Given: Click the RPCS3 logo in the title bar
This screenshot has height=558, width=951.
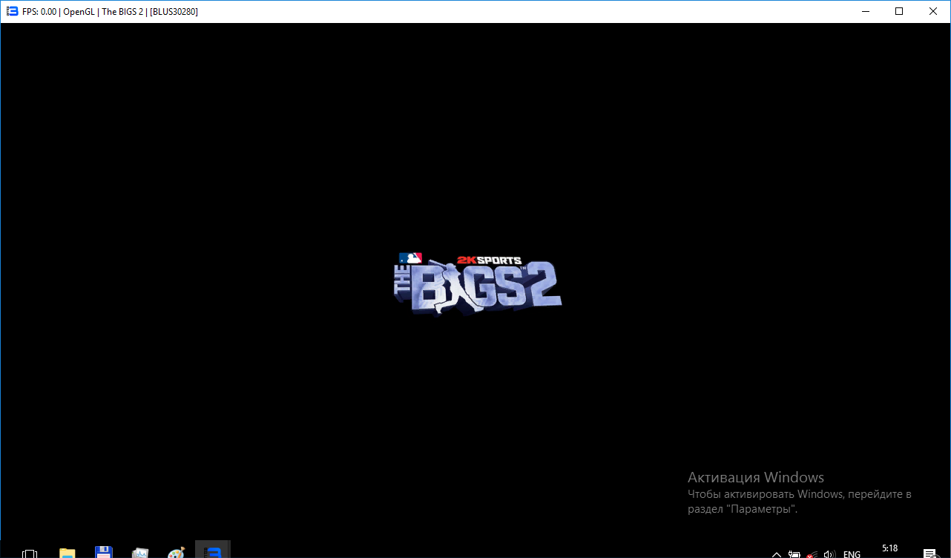Looking at the screenshot, I should coord(12,11).
